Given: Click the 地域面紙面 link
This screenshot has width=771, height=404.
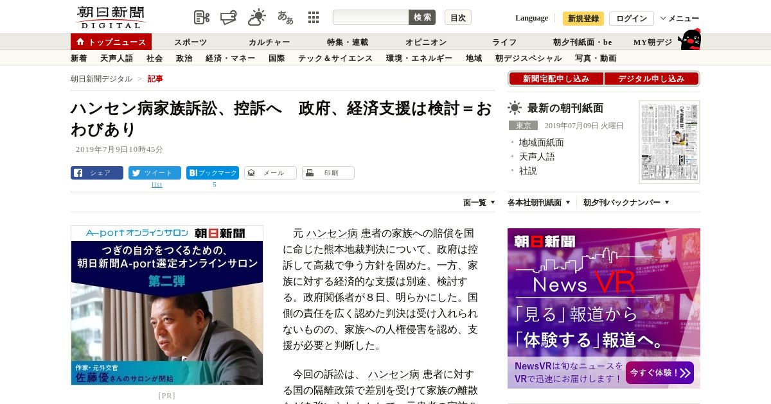Looking at the screenshot, I should click(542, 142).
